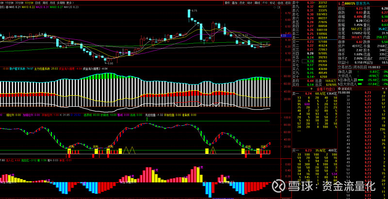Click the panel toggle icon beside the circle icon
The width and height of the screenshot is (388, 199).
tap(278, 7)
